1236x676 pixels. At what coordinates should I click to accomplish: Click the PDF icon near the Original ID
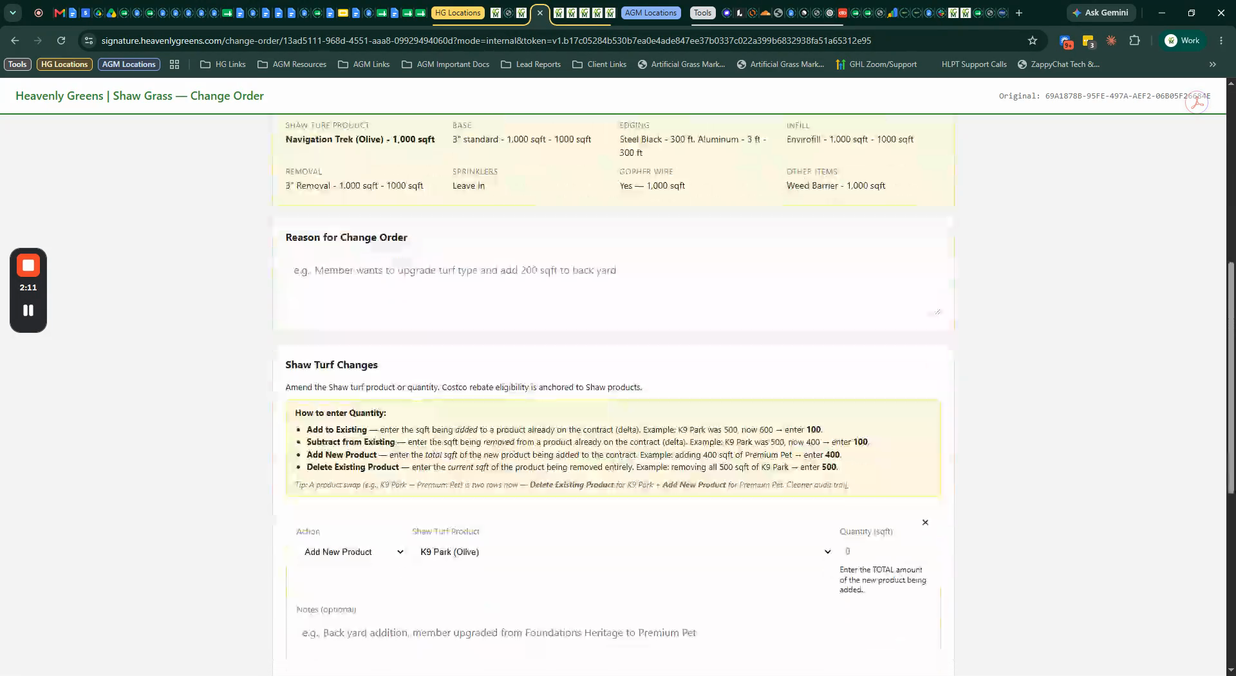[1197, 102]
